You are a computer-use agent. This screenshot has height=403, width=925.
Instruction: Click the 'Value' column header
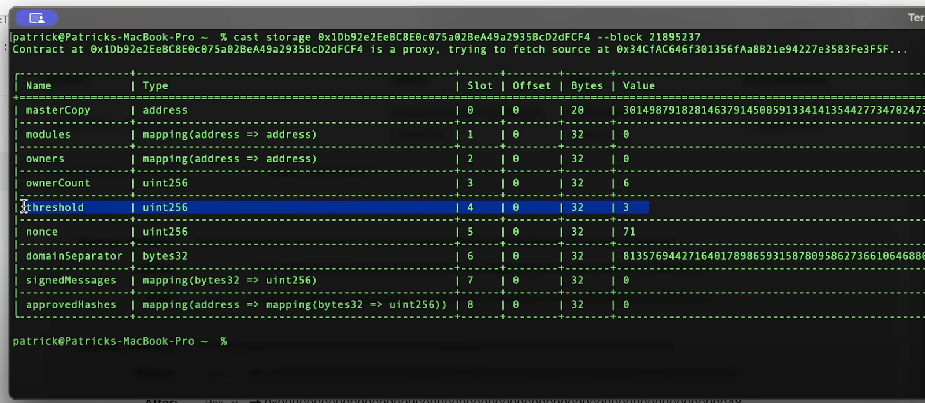(x=639, y=86)
